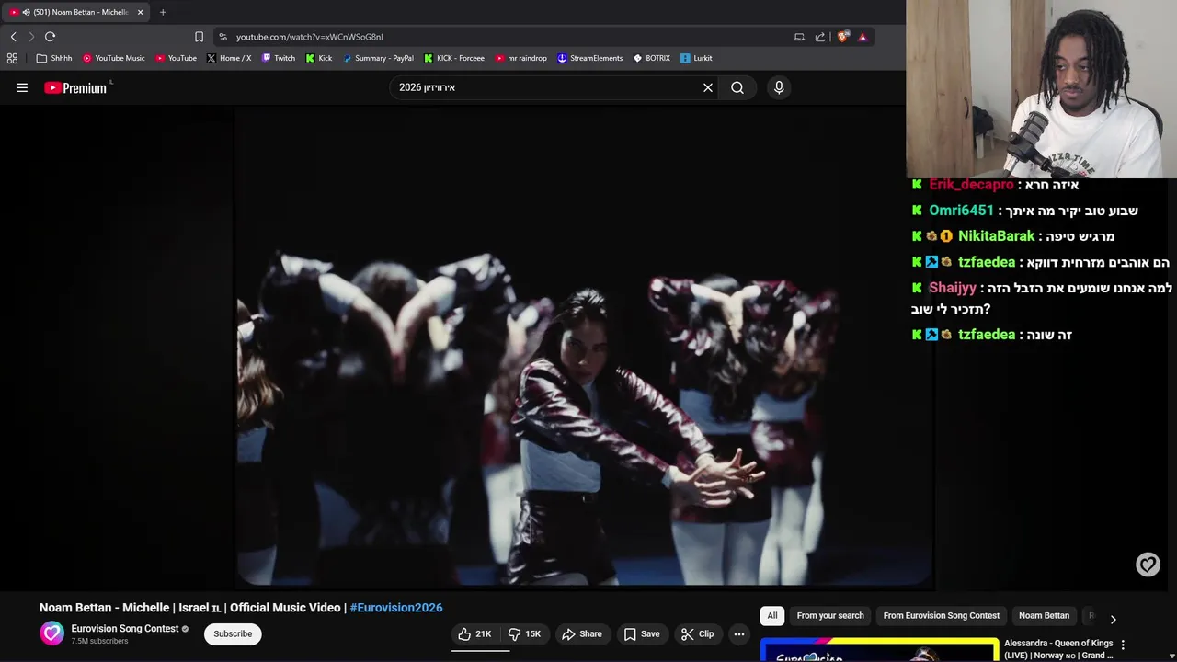Select From your search chip
This screenshot has height=662, width=1177.
pyautogui.click(x=830, y=615)
